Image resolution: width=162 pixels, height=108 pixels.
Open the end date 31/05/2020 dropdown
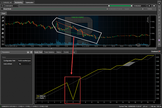[x=140, y=6]
